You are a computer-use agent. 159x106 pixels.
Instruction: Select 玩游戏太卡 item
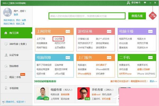pyautogui.click(x=143, y=48)
